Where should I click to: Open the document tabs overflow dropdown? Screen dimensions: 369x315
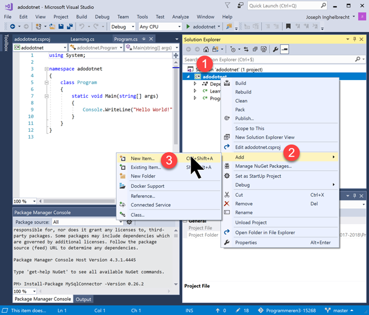point(177,39)
